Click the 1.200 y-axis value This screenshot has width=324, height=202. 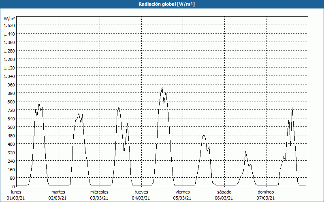tap(9, 59)
